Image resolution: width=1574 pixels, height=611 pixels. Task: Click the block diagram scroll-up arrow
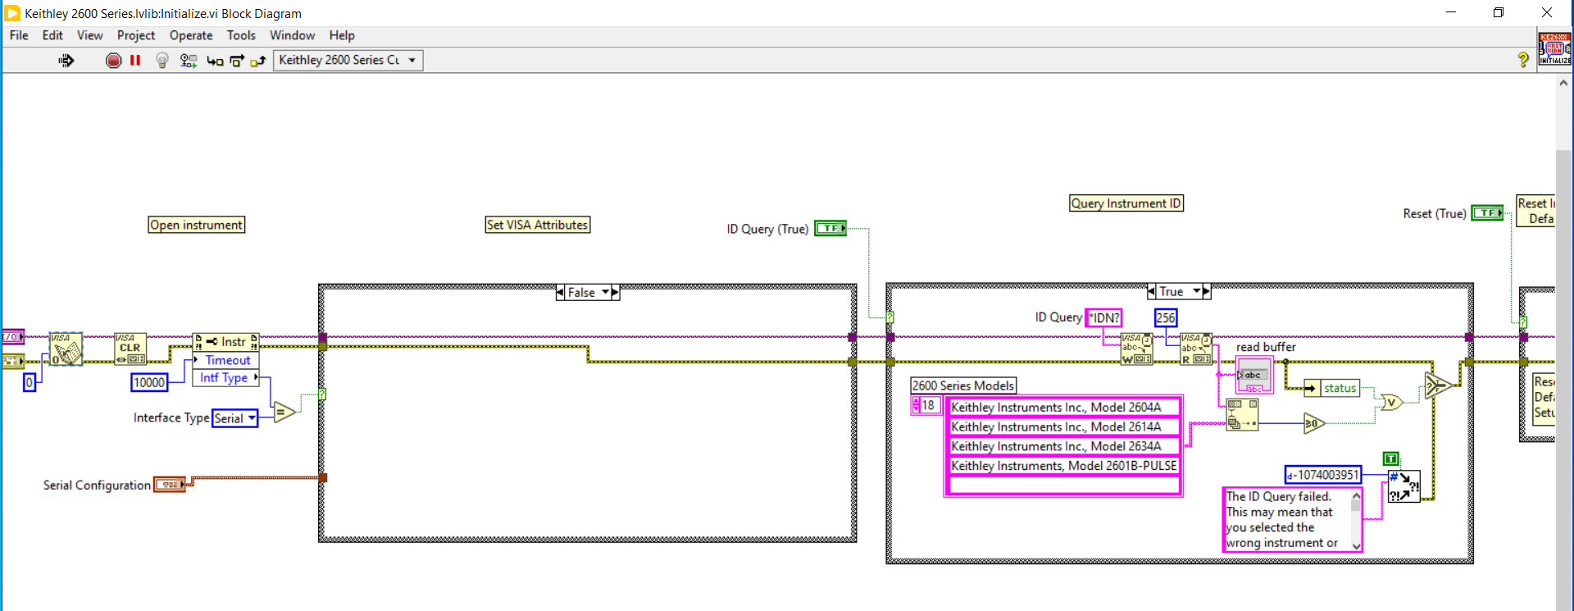click(1564, 83)
